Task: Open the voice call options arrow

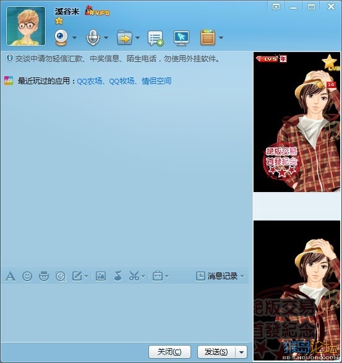Action: pyautogui.click(x=106, y=38)
